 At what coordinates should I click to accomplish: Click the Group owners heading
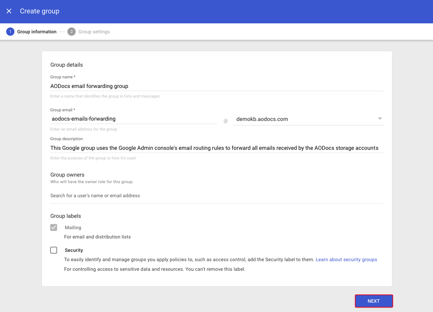pos(67,175)
